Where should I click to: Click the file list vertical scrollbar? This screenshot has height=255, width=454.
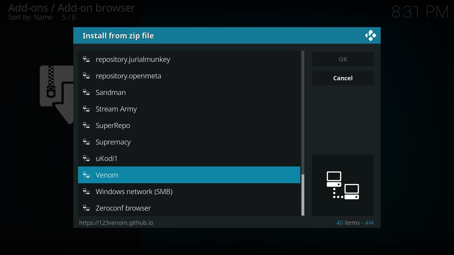(x=303, y=133)
